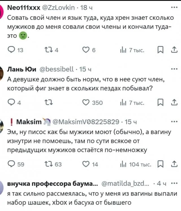Open Лань Юи profile avatar
Image resolution: width=181 pixels, height=211 pixels.
pos(2,74)
